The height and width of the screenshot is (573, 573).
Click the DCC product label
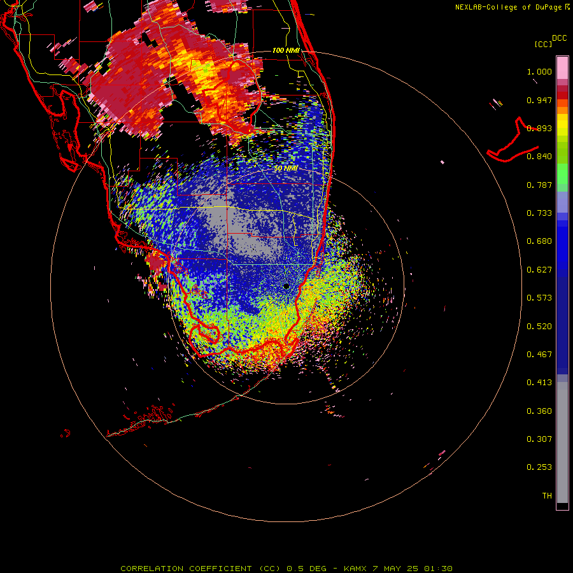point(559,38)
